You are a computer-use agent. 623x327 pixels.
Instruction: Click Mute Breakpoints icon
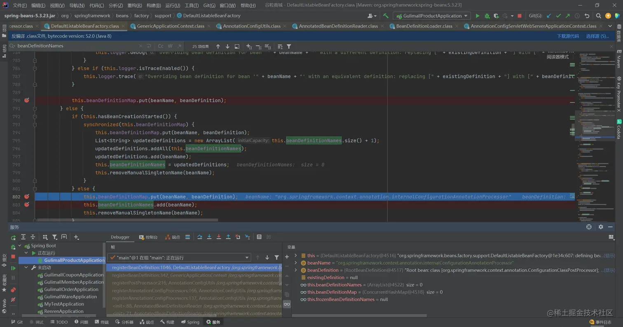[x=13, y=300]
